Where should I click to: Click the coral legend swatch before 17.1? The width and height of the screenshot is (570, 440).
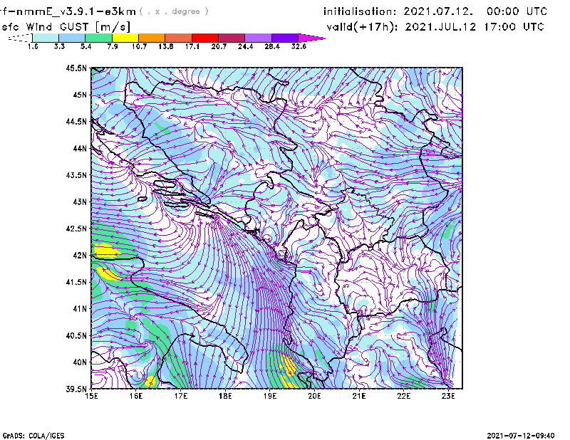coord(179,38)
